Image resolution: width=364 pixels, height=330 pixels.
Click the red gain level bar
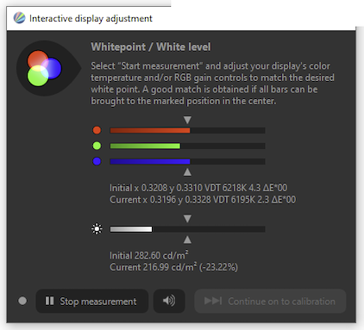point(187,130)
